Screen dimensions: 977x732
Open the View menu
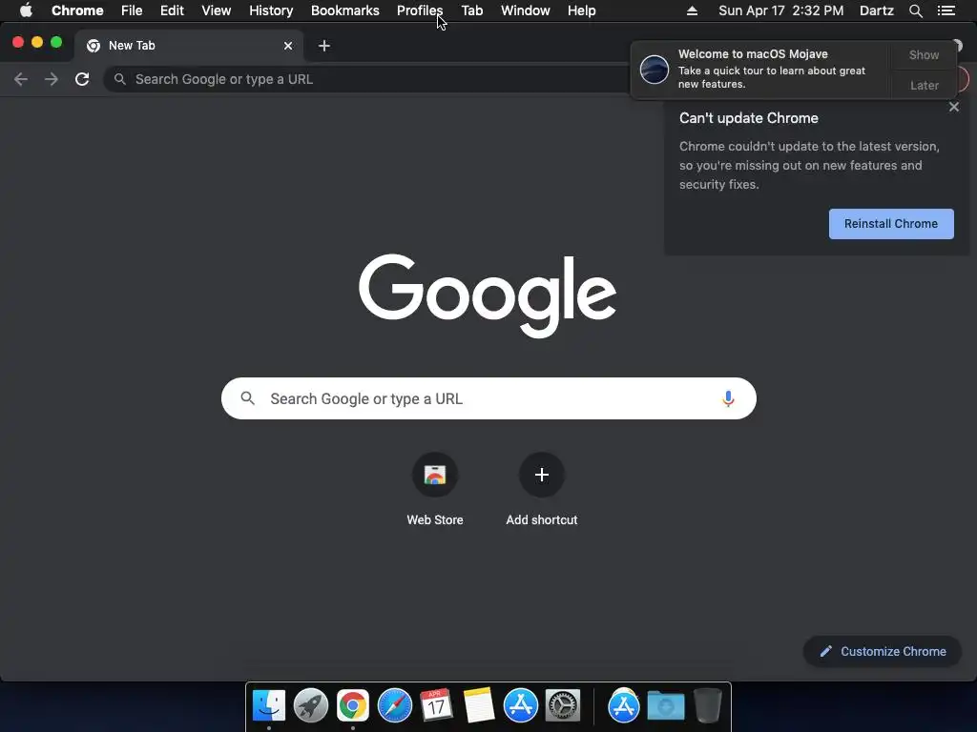tap(217, 10)
